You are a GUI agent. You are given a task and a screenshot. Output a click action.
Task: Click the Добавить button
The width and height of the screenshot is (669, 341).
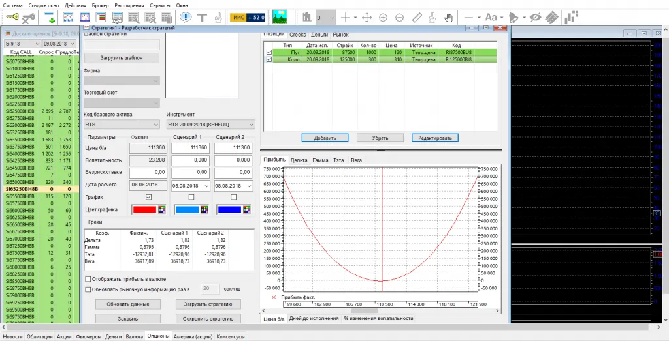click(x=325, y=138)
